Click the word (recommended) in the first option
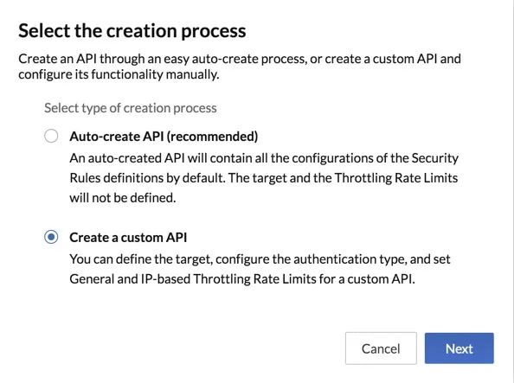This screenshot has height=383, width=514. pos(212,137)
